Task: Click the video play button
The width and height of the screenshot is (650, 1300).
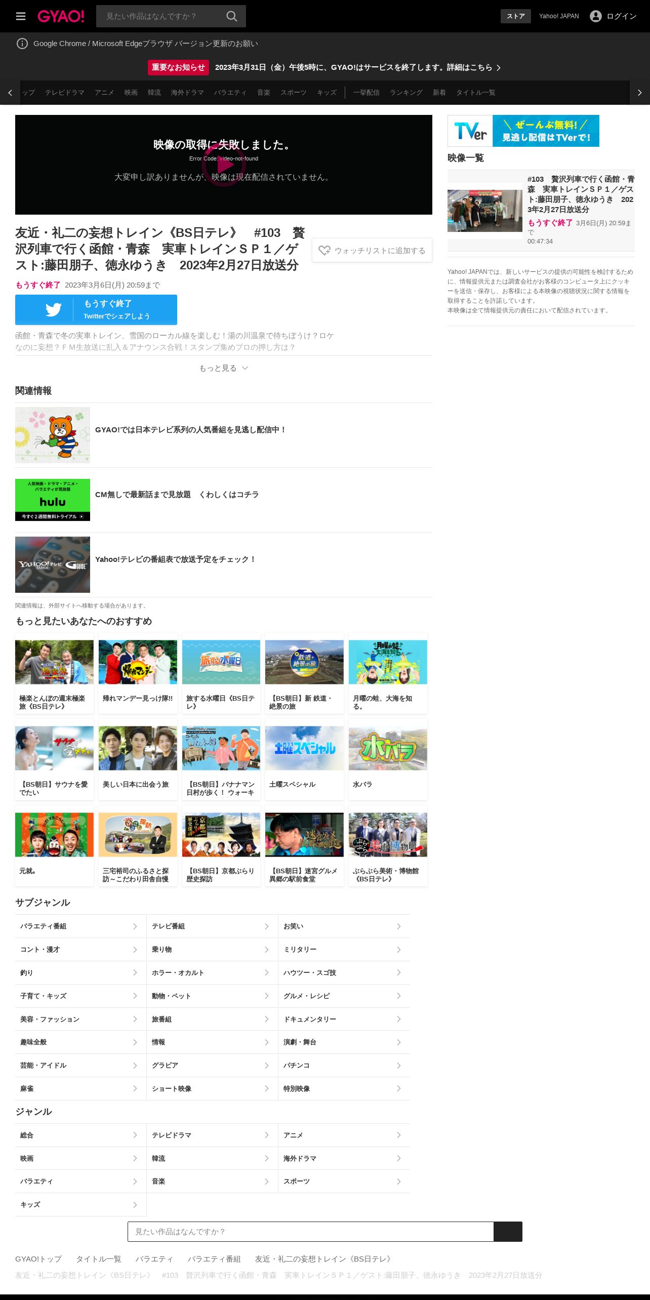Action: click(x=224, y=165)
